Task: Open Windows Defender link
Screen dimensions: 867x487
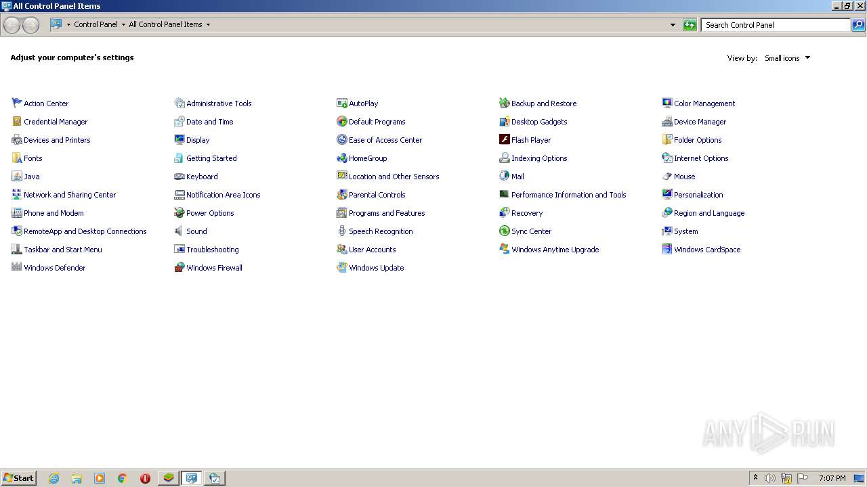Action: point(55,268)
